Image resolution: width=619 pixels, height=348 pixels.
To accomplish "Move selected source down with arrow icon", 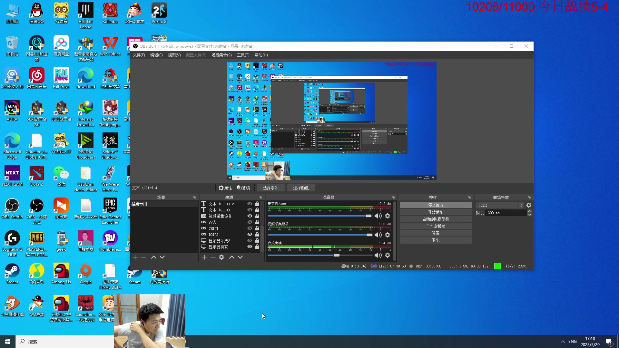I will [x=240, y=257].
